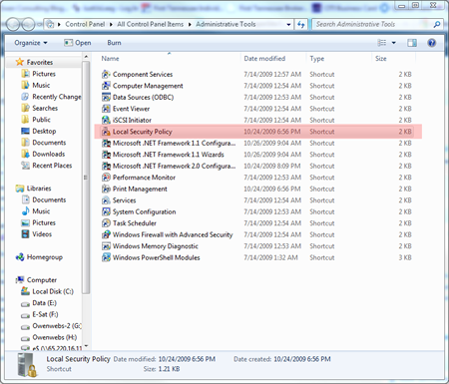Open Owenwebs (H:) drive

[x=49, y=337]
